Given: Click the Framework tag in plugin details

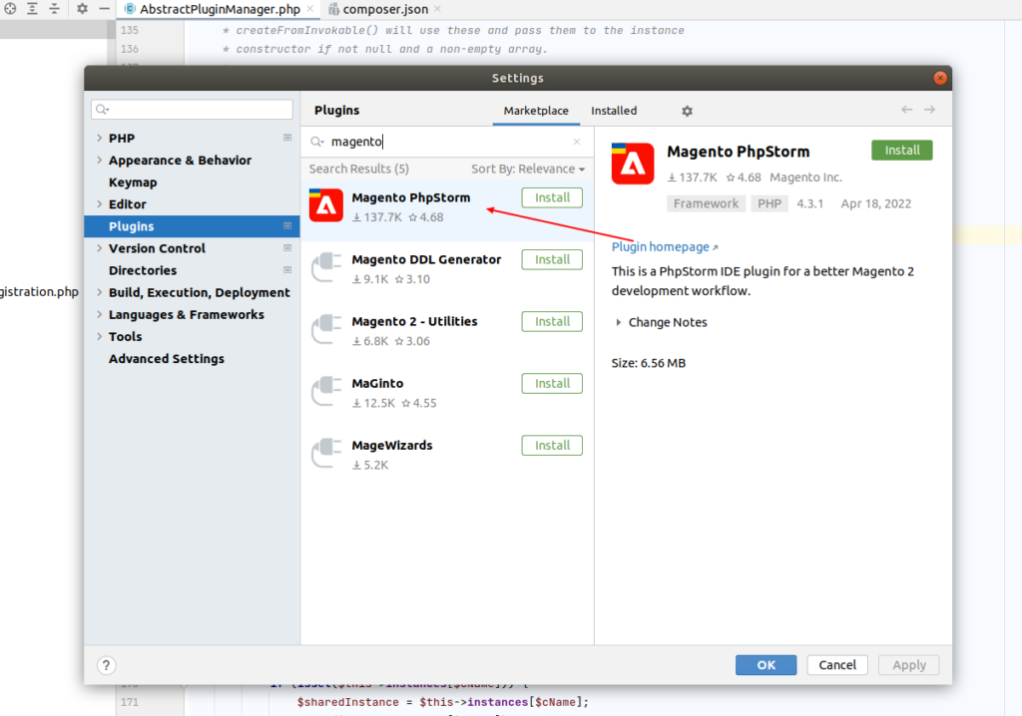Looking at the screenshot, I should coord(706,203).
